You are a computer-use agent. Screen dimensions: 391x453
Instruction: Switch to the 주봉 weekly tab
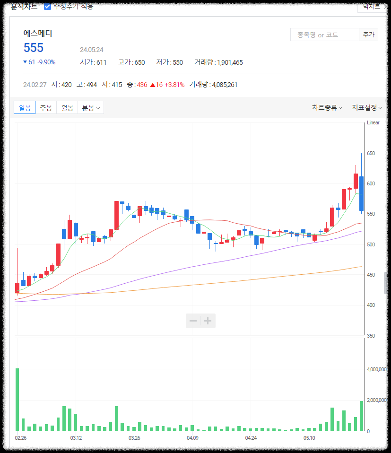pyautogui.click(x=46, y=108)
